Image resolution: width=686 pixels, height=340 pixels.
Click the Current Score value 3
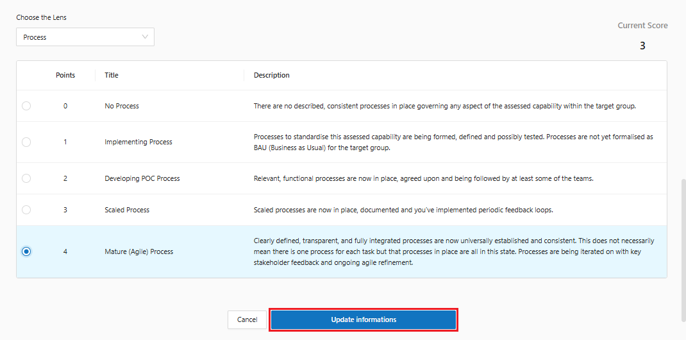642,46
